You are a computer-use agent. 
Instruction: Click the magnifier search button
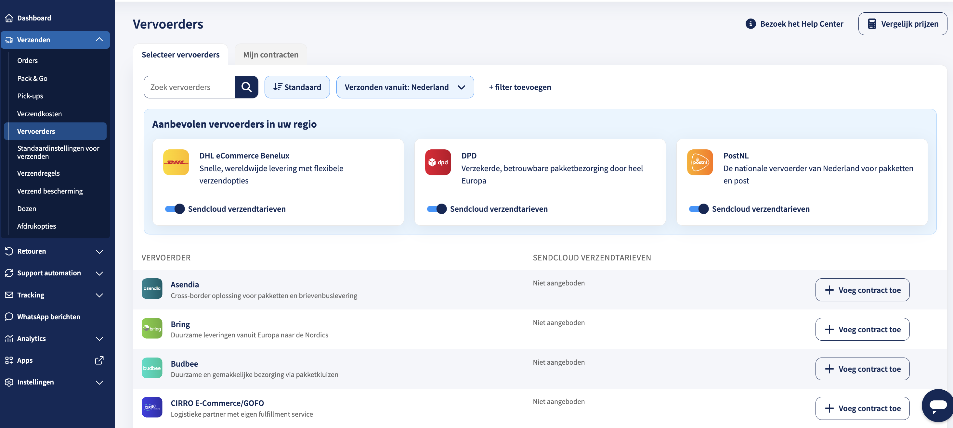247,87
